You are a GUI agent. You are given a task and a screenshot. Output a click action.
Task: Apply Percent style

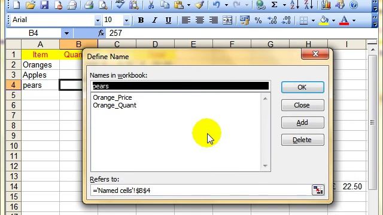258,20
